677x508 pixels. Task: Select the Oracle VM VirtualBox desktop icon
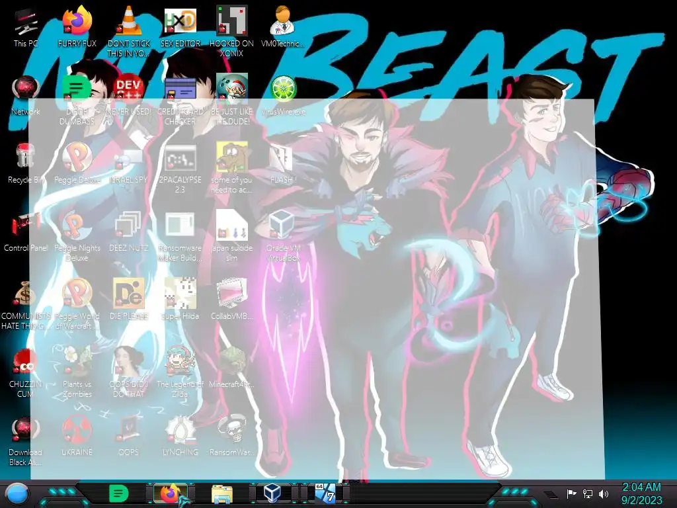coord(283,237)
